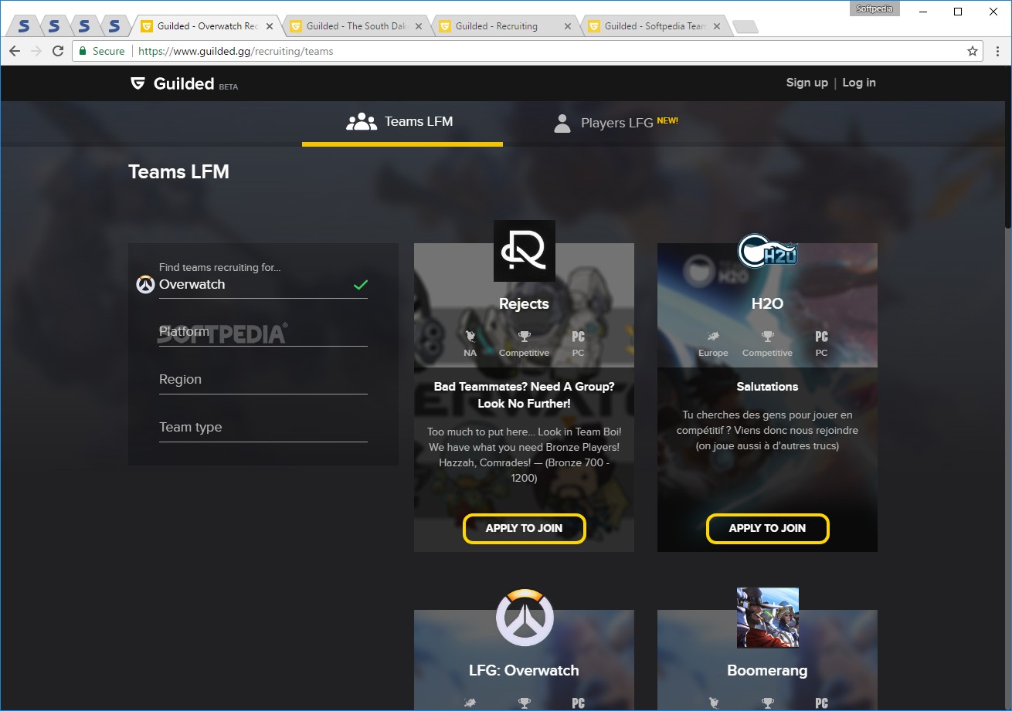The image size is (1012, 711).
Task: Select the Teams LFM tab
Action: [402, 122]
